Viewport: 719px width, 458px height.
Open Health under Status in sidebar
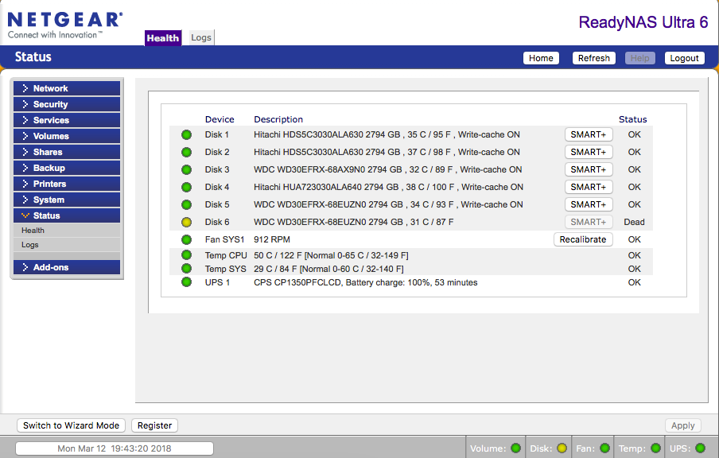point(67,230)
